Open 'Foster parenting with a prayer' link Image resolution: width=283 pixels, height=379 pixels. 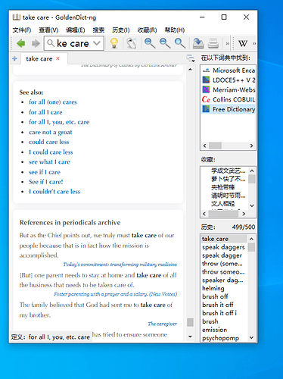point(115,294)
